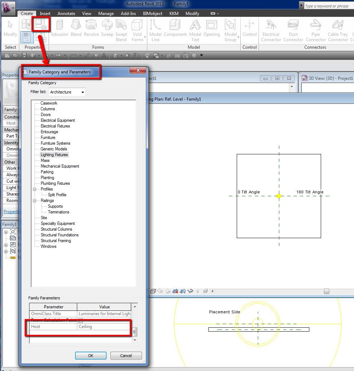Open the View ribbon tab
Viewport: 354px width, 371px height.
coord(87,14)
